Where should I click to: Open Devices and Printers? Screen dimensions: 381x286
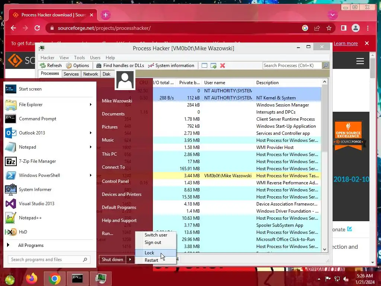click(122, 194)
